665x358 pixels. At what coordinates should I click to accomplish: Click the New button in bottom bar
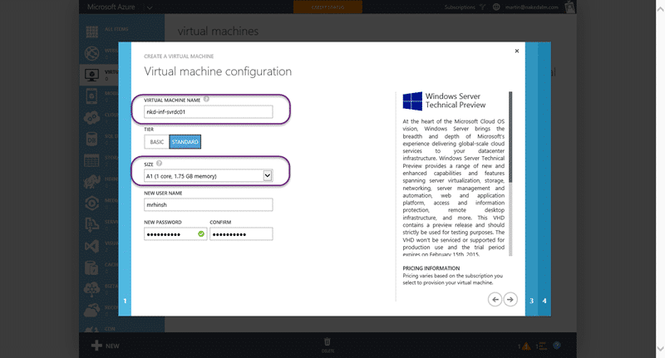pos(106,346)
